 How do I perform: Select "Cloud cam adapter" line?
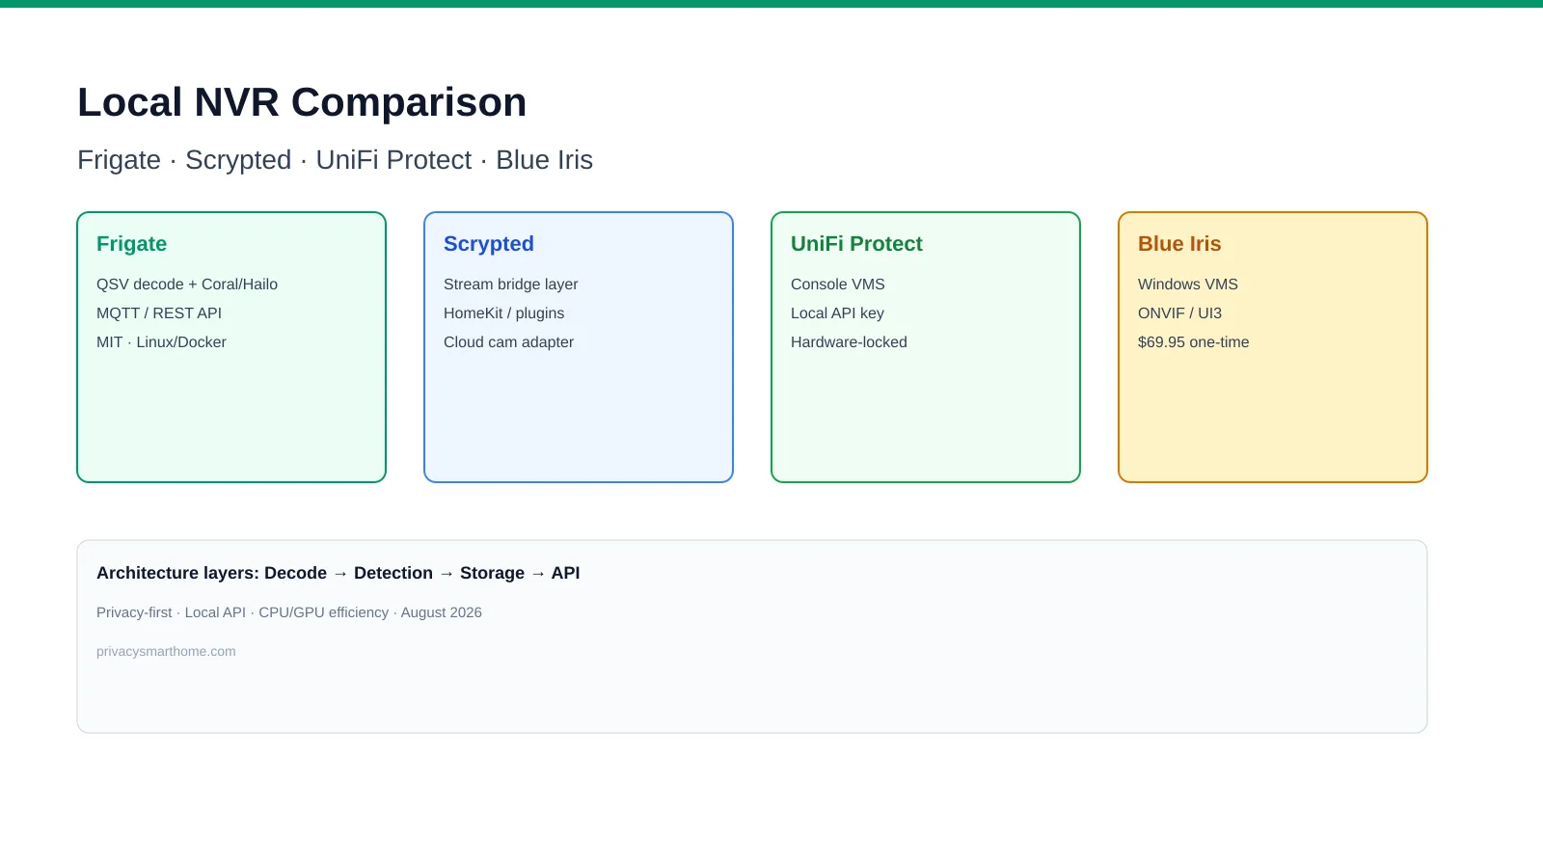508,342
